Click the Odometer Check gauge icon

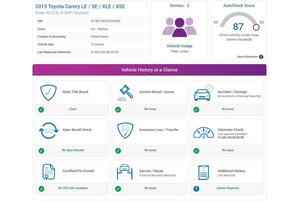[x=204, y=131]
